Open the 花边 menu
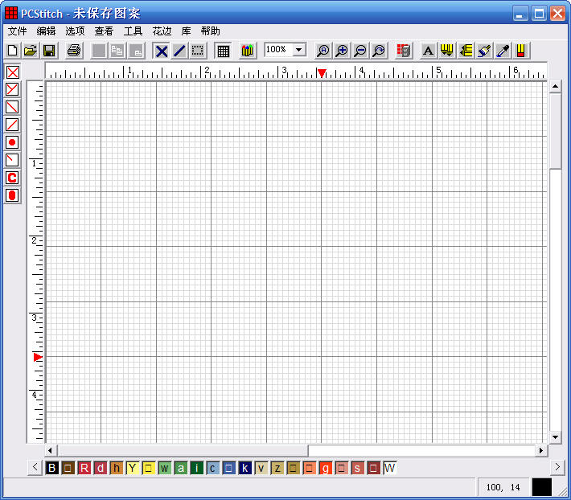Image resolution: width=571 pixels, height=500 pixels. [162, 31]
